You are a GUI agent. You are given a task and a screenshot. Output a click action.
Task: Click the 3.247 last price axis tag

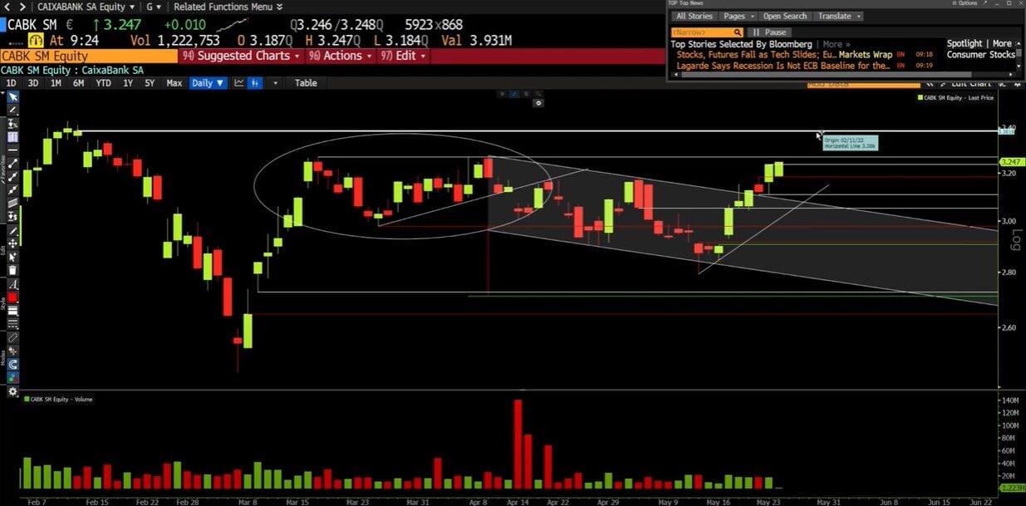tap(1010, 161)
